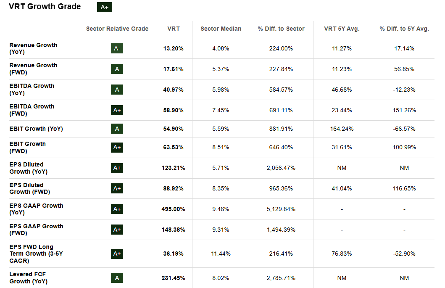445x288 pixels.
Task: Click the A- grade badge for Revenue Growth (YoY)
Action: tap(117, 48)
